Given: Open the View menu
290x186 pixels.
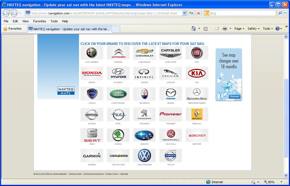Looking at the screenshot, I should tap(25, 21).
